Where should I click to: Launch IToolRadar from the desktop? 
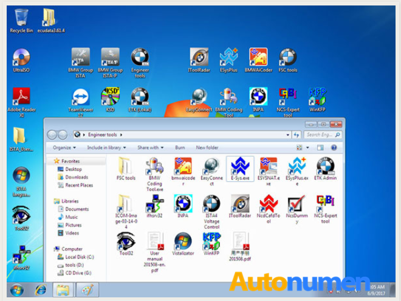click(199, 60)
